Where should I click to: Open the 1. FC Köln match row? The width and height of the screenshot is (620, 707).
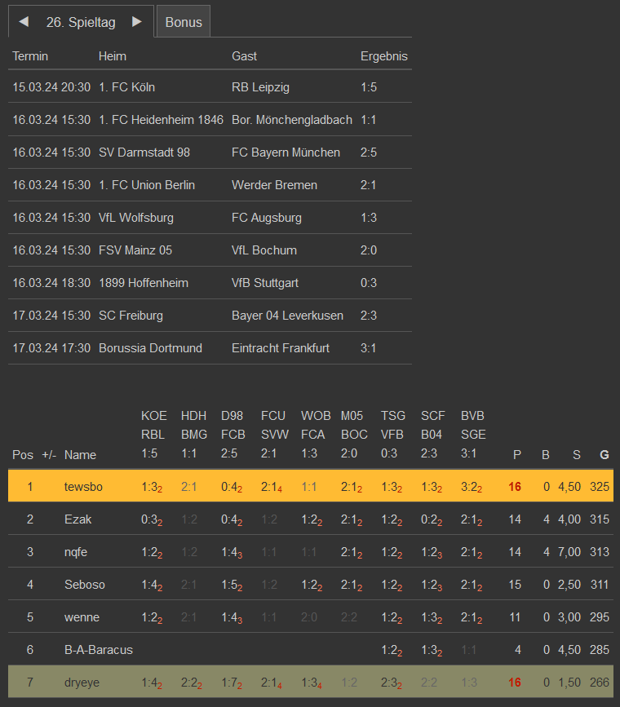coord(126,87)
